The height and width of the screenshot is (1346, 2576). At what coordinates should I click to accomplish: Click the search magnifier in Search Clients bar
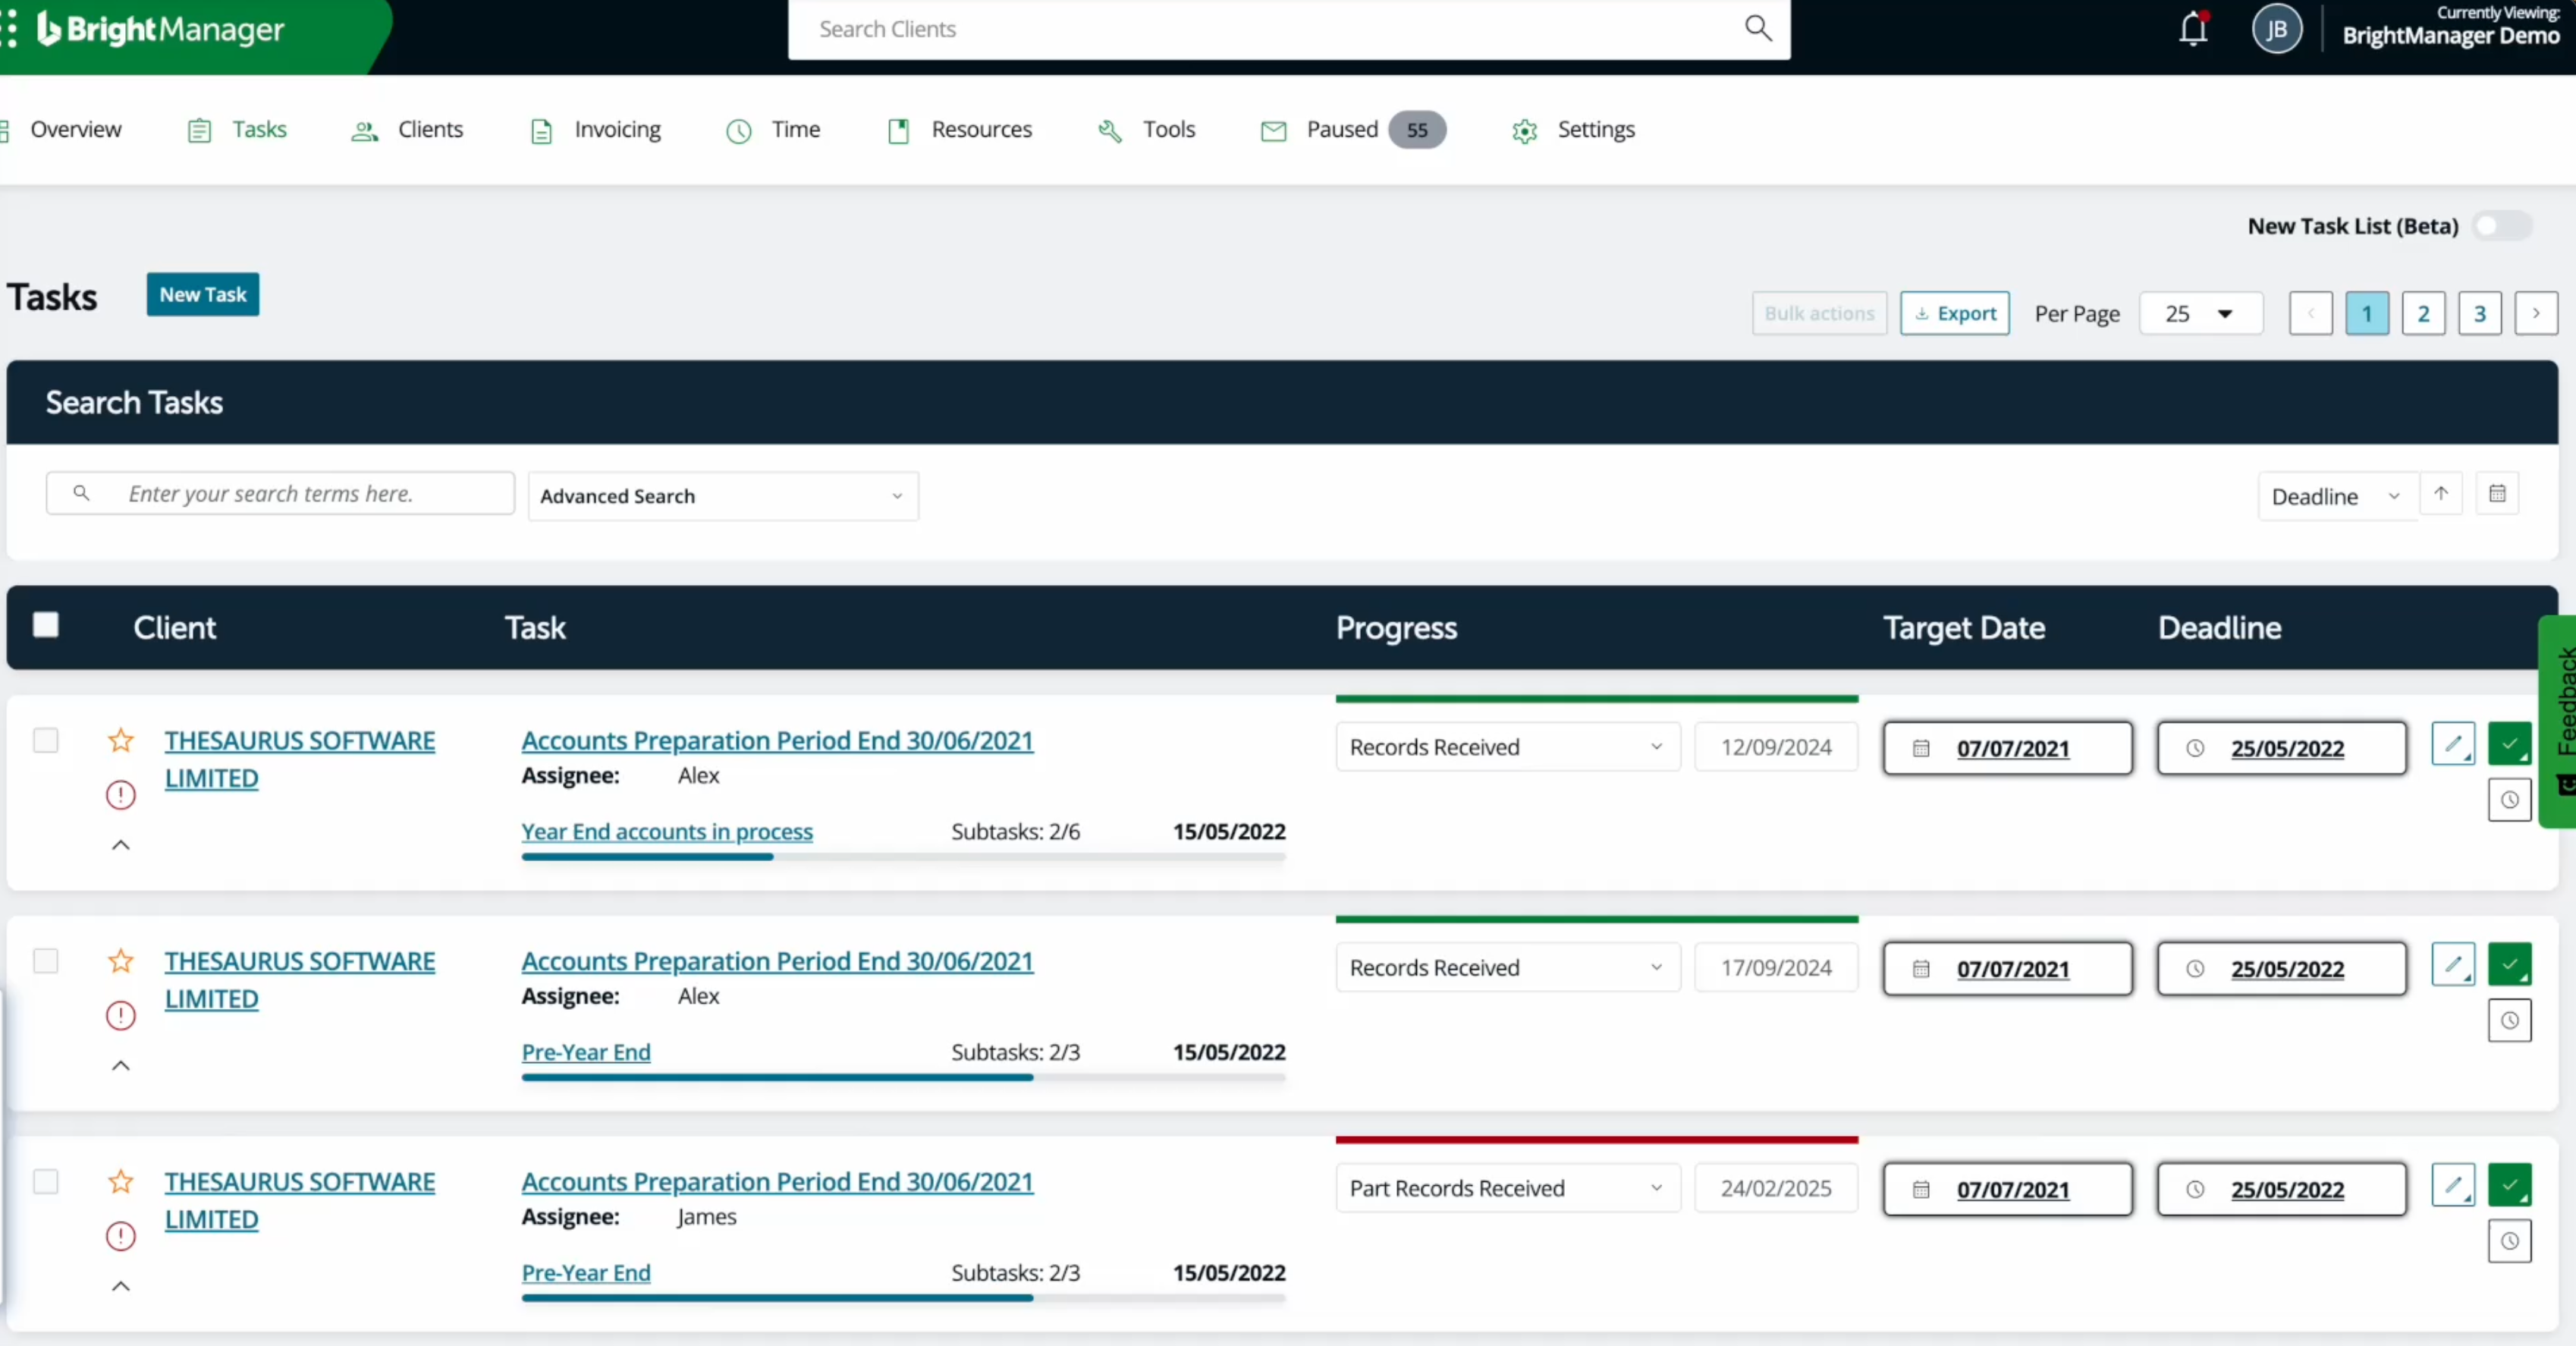[x=1757, y=29]
